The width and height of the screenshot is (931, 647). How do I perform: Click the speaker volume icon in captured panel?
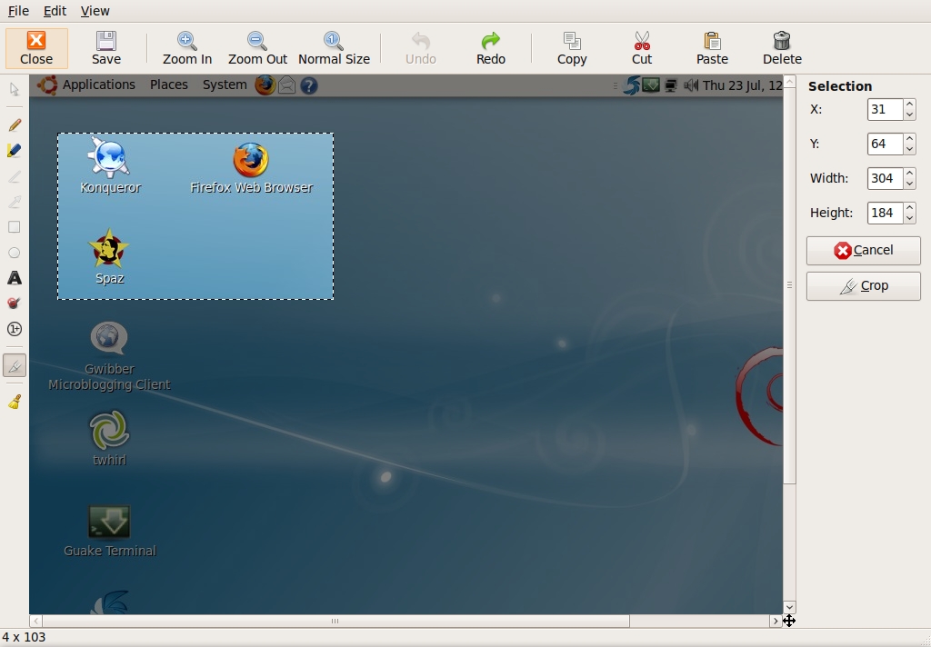coord(691,85)
